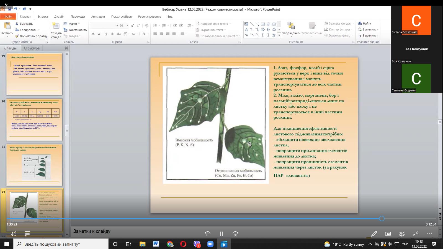Switch to the Вставка ribbon tab

43,17
